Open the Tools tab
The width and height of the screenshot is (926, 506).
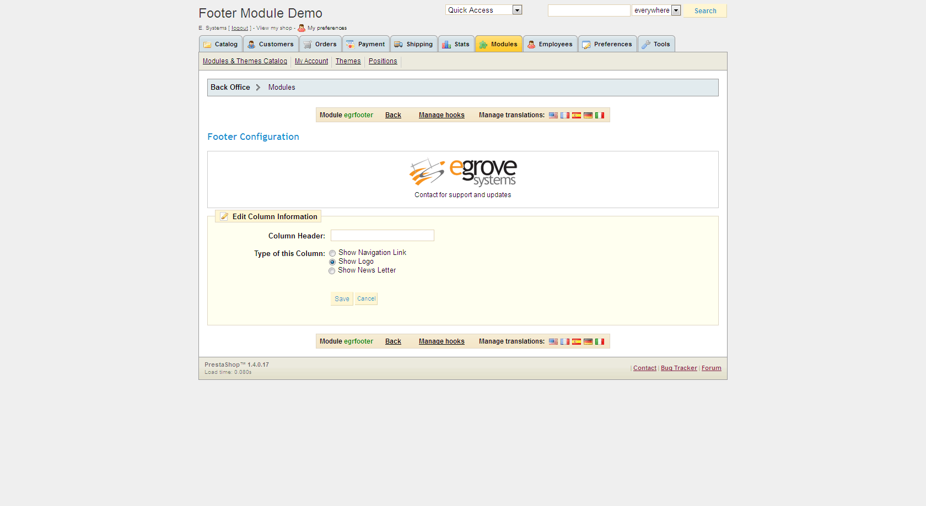coord(656,44)
